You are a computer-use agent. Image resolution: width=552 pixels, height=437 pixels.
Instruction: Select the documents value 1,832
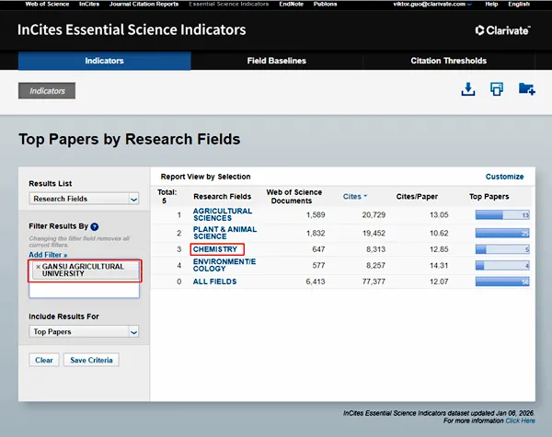[x=316, y=233]
